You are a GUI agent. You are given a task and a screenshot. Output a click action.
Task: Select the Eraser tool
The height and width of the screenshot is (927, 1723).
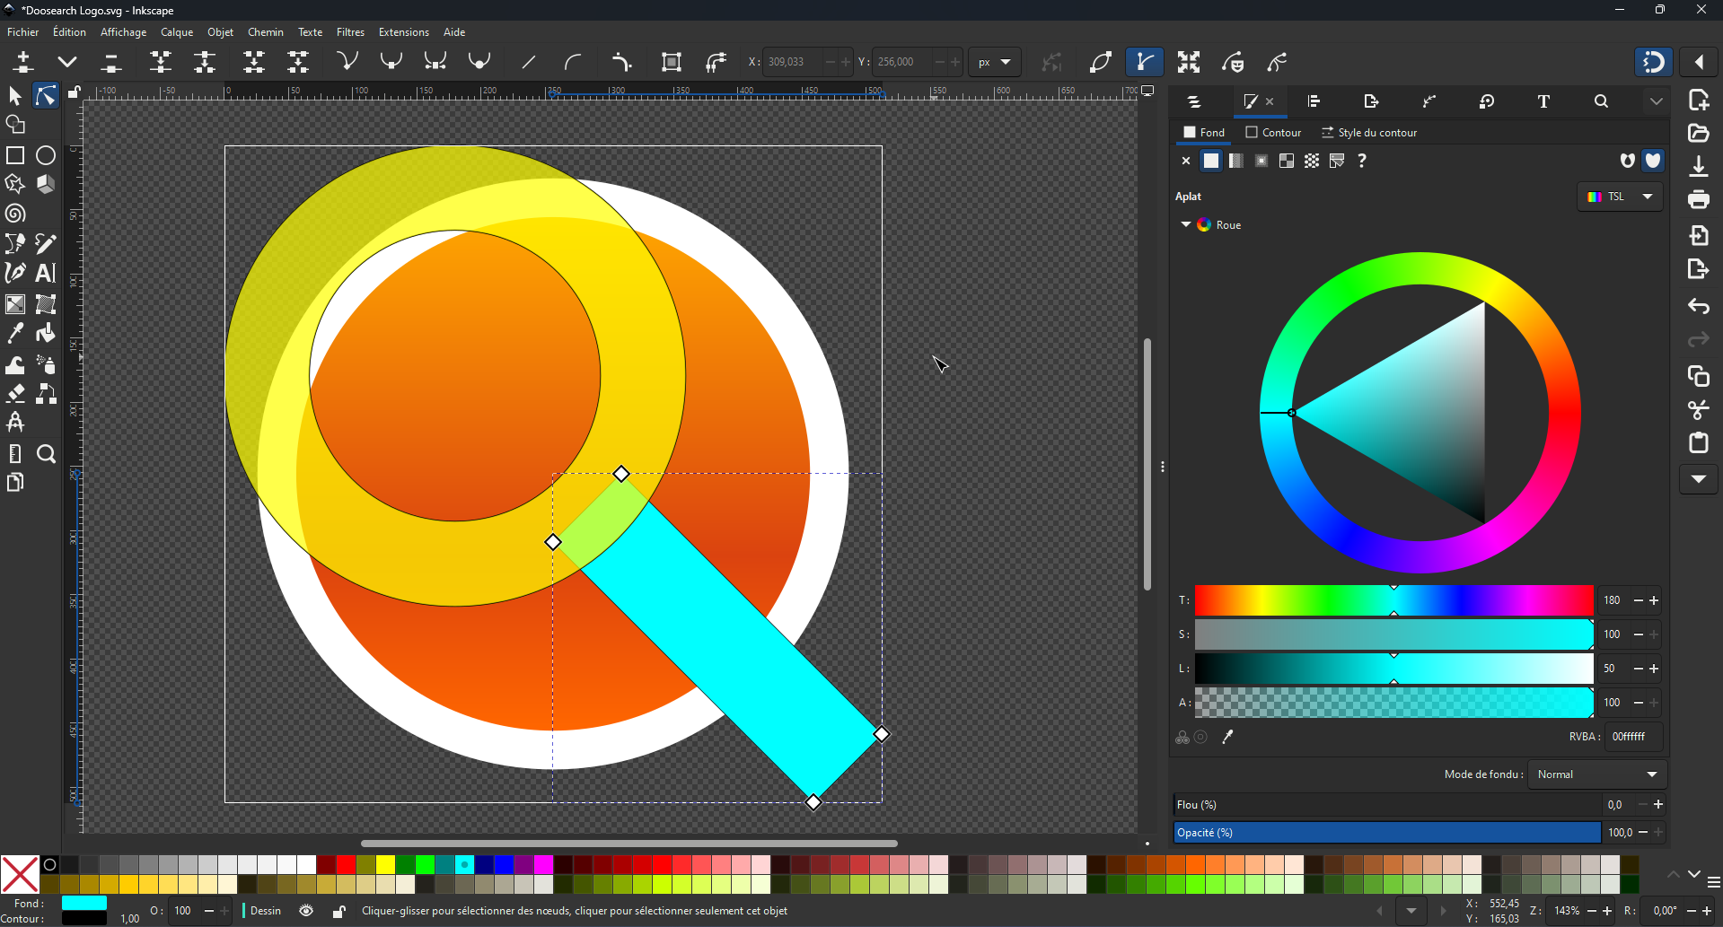pyautogui.click(x=15, y=394)
